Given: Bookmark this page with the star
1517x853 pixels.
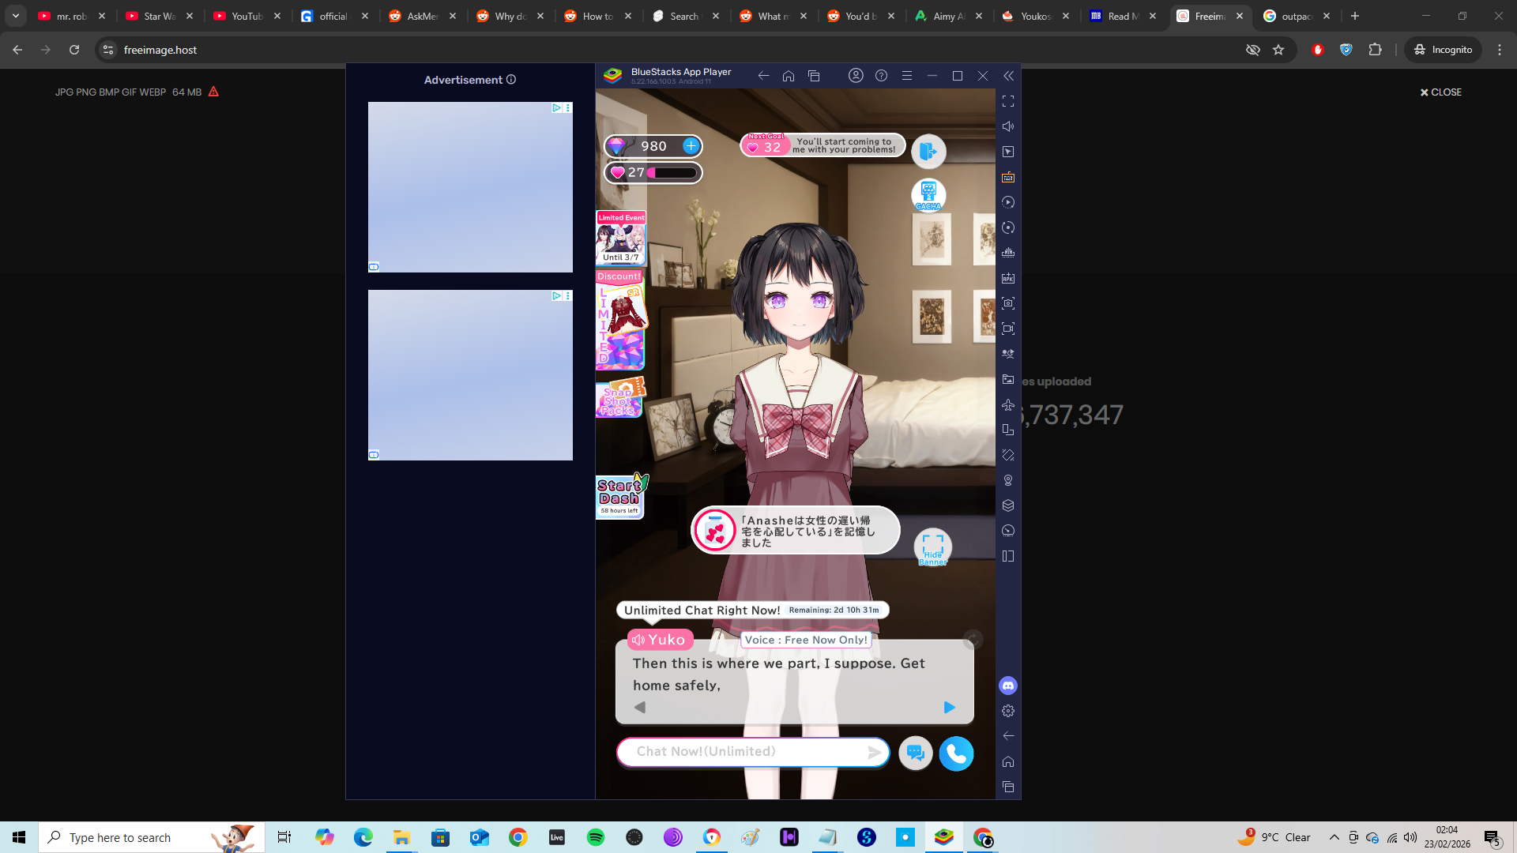Looking at the screenshot, I should [1278, 50].
